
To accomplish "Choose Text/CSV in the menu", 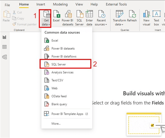I will 67,80.
